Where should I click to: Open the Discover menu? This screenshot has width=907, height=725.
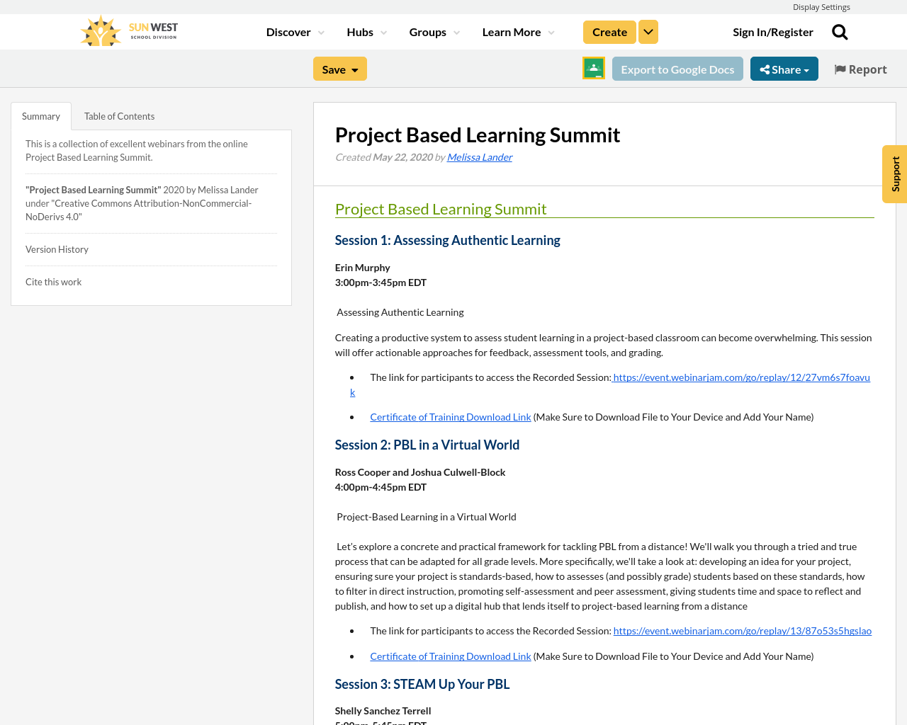[x=288, y=31]
